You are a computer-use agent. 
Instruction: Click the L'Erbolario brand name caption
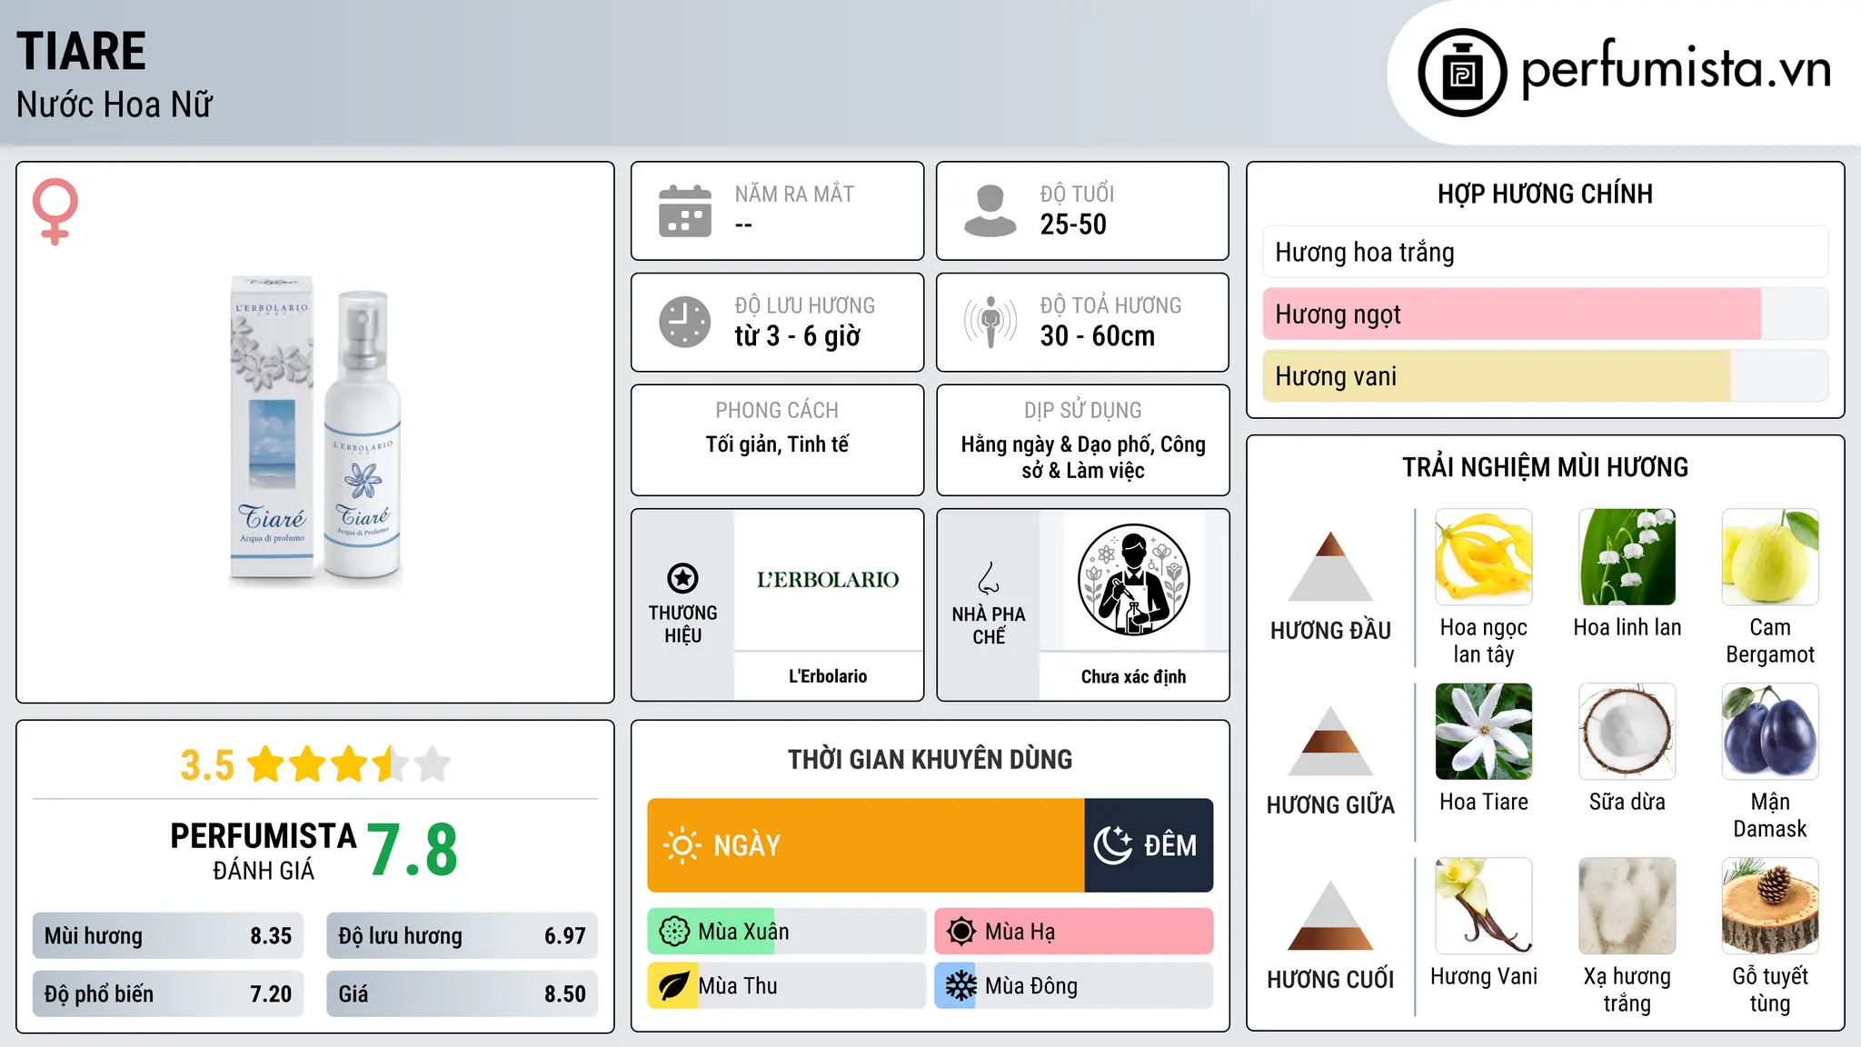[x=828, y=676]
